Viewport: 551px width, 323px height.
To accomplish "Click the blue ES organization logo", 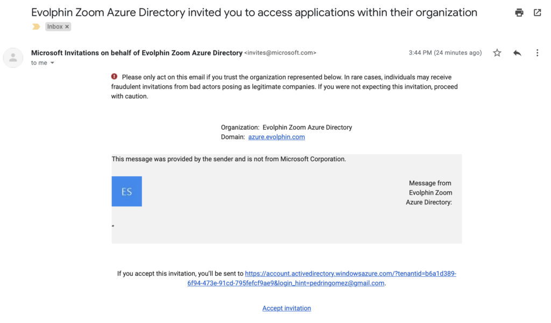I will tap(127, 191).
